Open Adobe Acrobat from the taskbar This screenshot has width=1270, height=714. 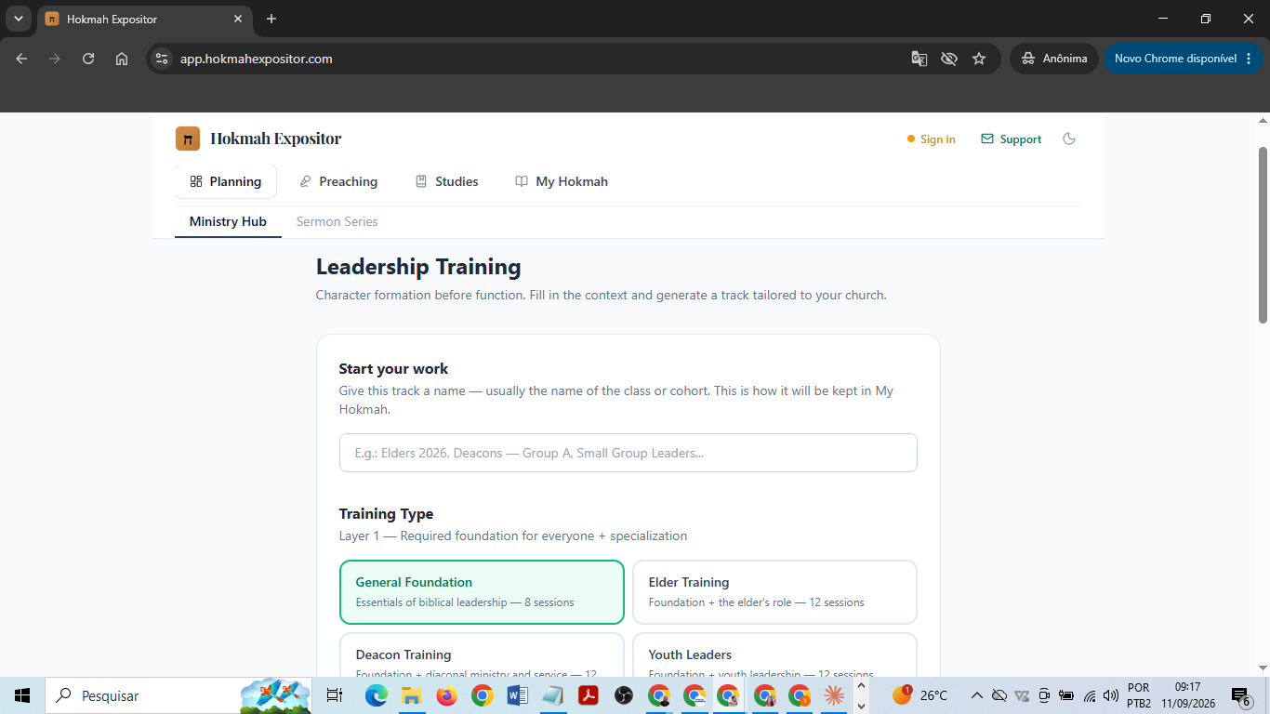tap(589, 695)
